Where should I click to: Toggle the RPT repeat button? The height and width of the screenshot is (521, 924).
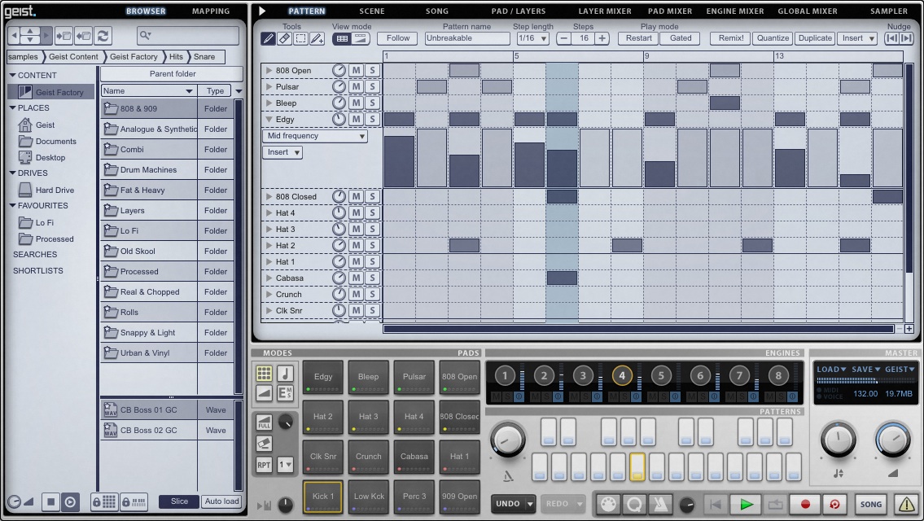264,464
